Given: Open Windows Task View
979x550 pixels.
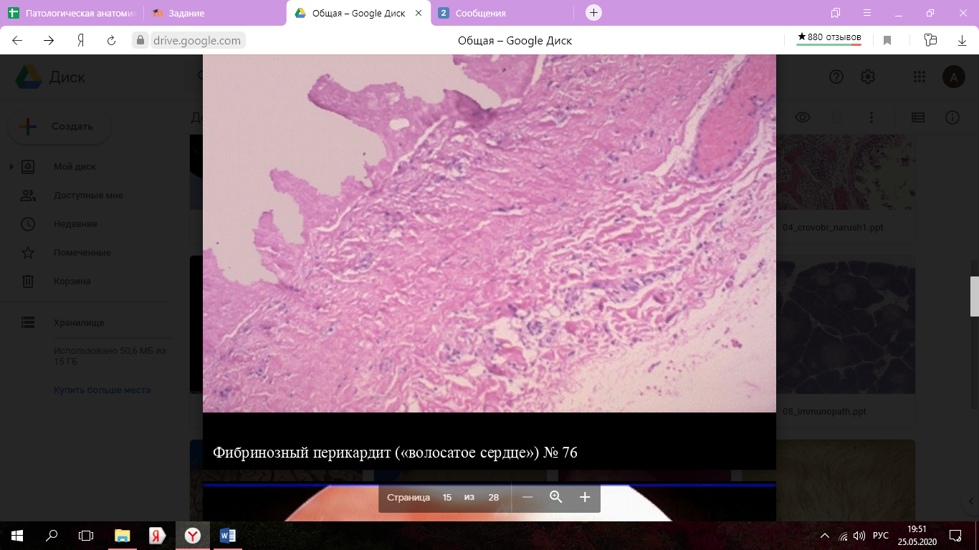Looking at the screenshot, I should (x=86, y=535).
